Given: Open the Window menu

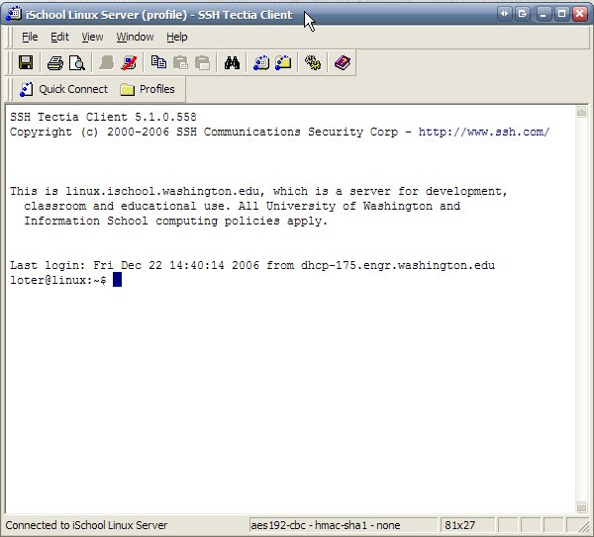Looking at the screenshot, I should [135, 38].
